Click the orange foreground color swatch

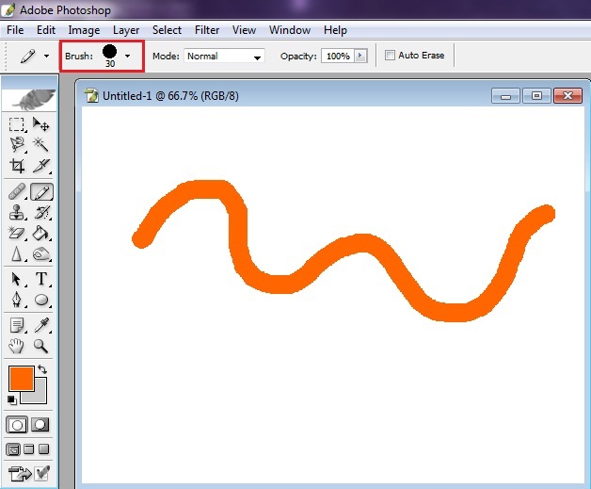click(21, 379)
